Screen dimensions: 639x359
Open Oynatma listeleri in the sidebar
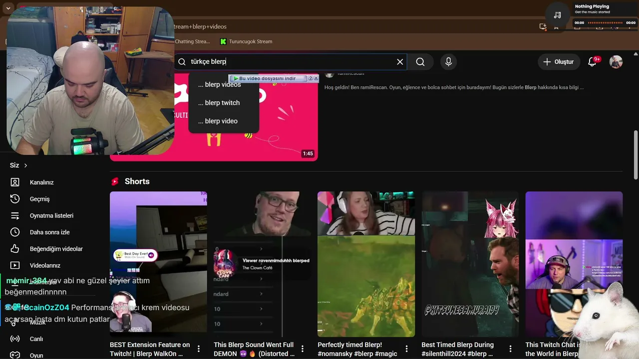click(x=51, y=216)
